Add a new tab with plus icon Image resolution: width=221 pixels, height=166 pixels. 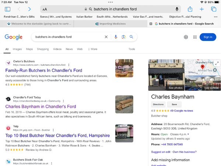pos(202,9)
